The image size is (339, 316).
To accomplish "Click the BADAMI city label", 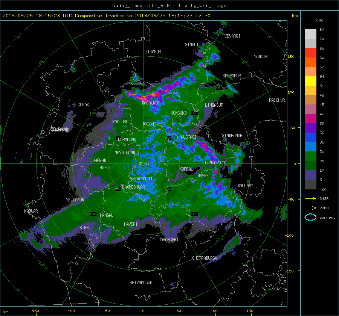I will click(149, 124).
